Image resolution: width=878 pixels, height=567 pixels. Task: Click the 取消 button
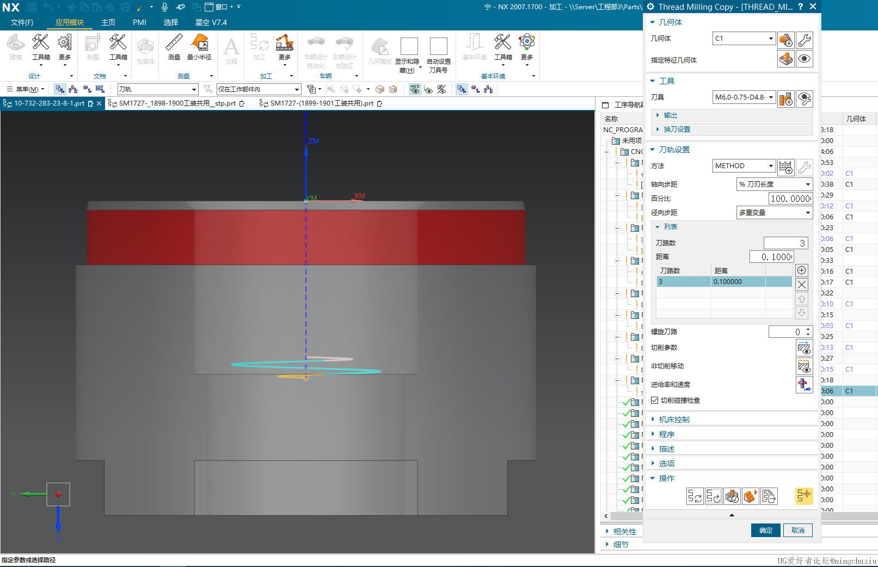pos(798,531)
